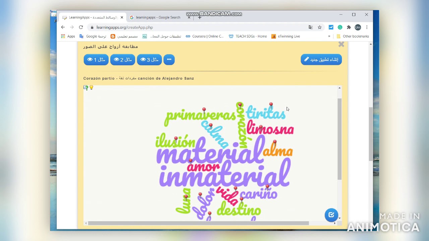Viewport: 429px width, 241px height.
Task: Click the pin on the word amor
Action: pyautogui.click(x=191, y=161)
